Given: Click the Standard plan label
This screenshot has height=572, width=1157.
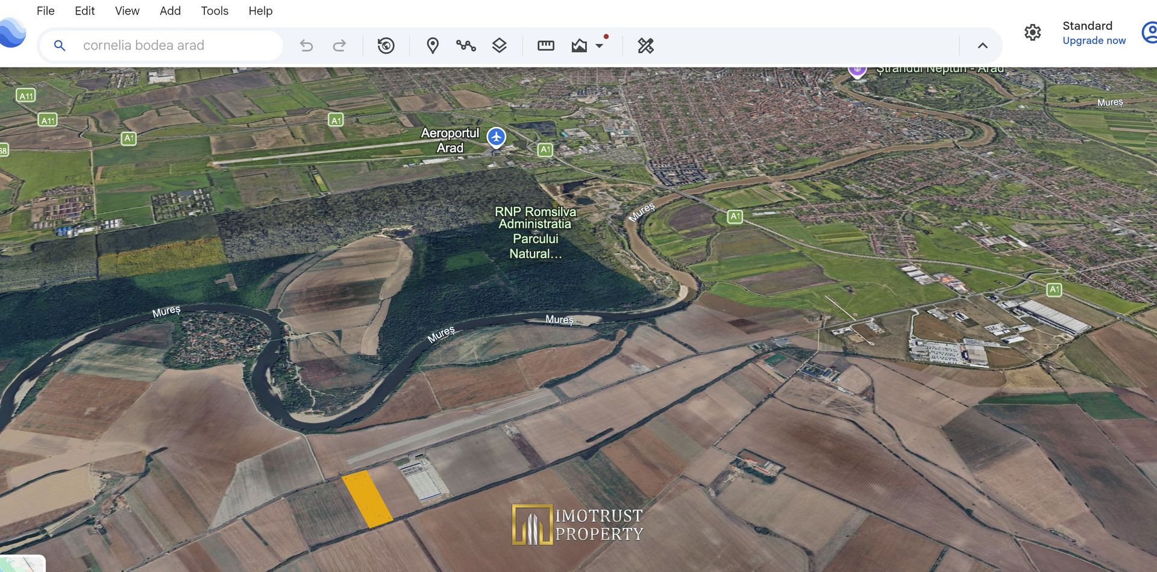Looking at the screenshot, I should (x=1087, y=25).
